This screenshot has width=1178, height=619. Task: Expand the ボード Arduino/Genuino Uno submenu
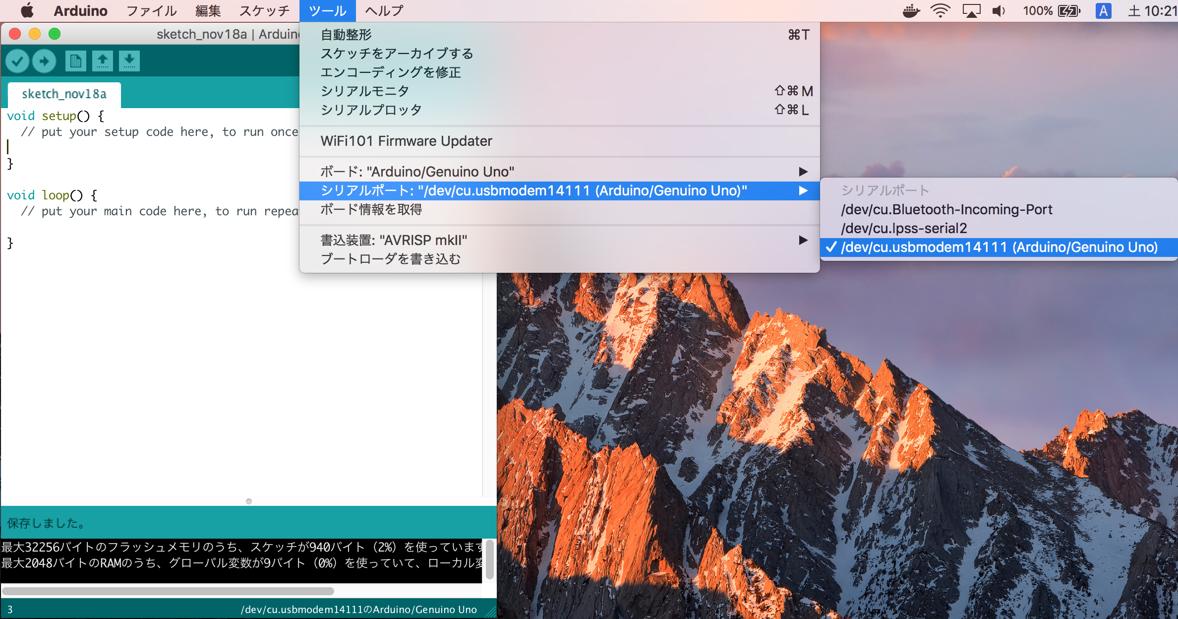point(559,172)
